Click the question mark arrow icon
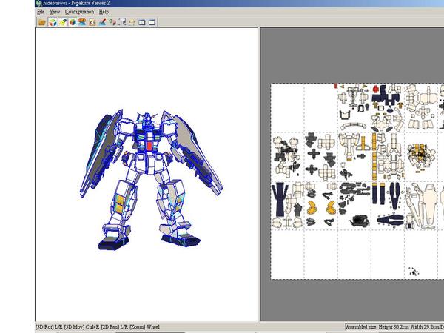The image size is (444, 333). tap(112, 22)
